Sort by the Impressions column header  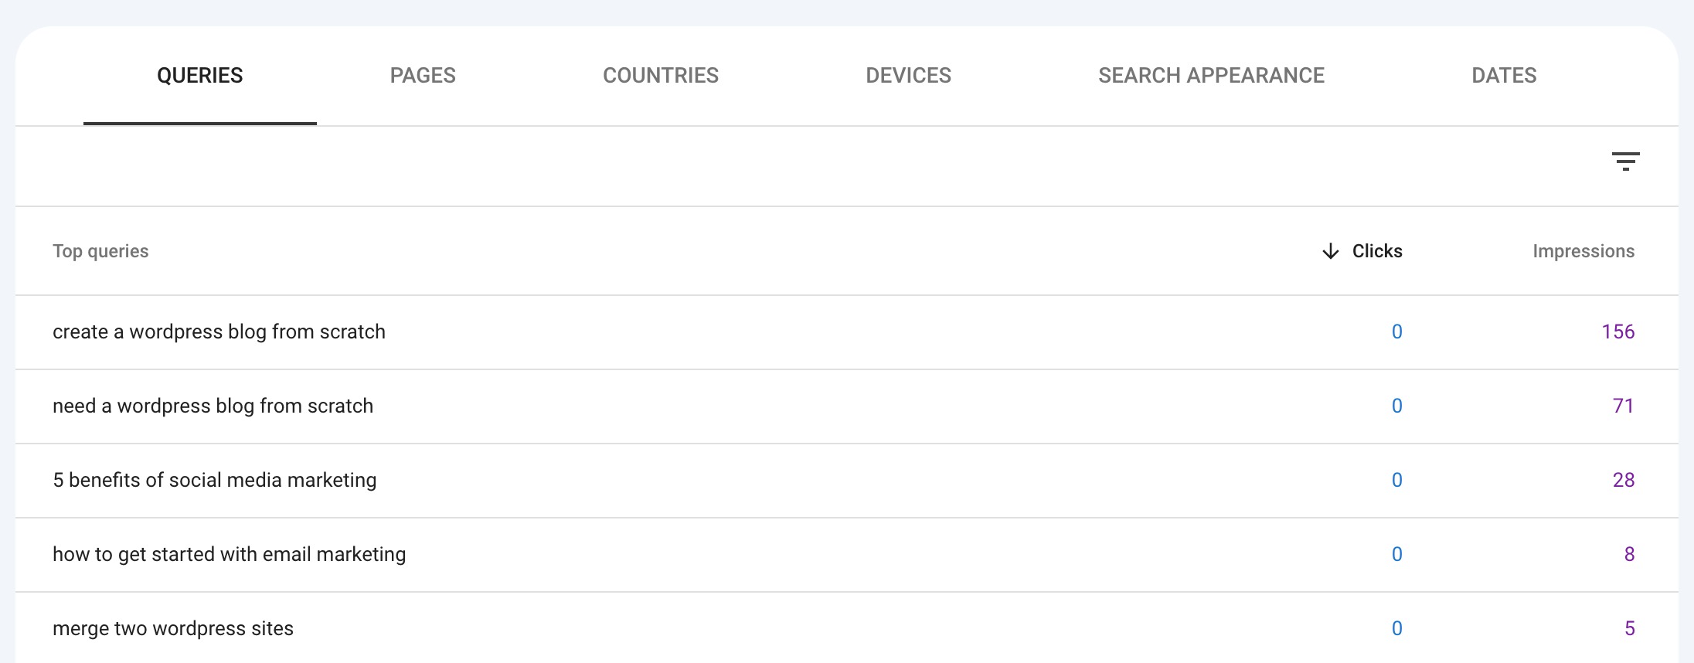coord(1583,250)
